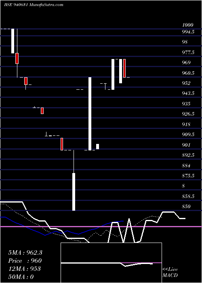
Task: Click the 969 price axis label
Action: point(186,63)
